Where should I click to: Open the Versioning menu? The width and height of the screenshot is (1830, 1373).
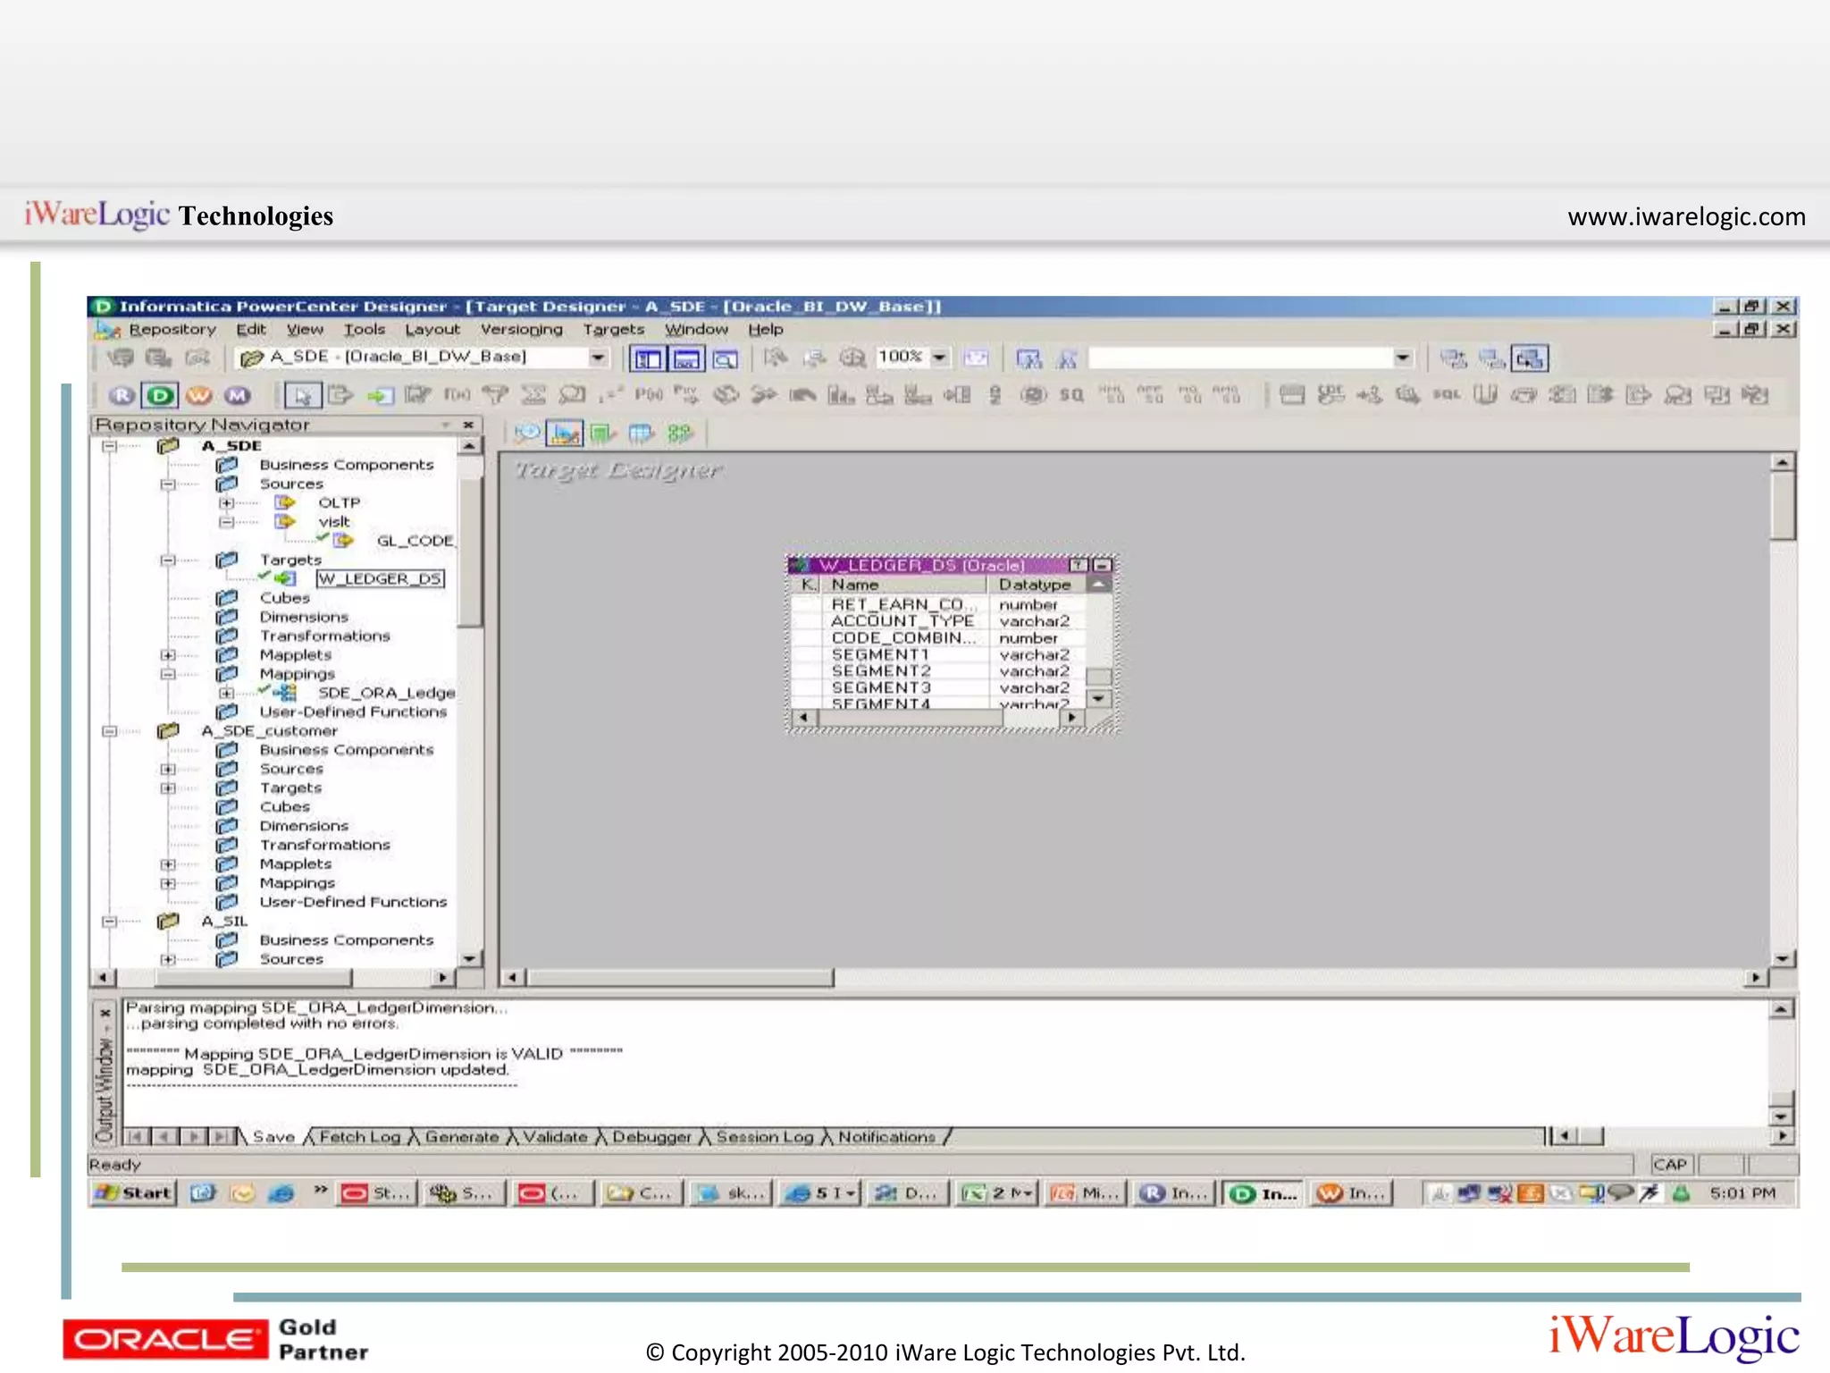(x=522, y=330)
